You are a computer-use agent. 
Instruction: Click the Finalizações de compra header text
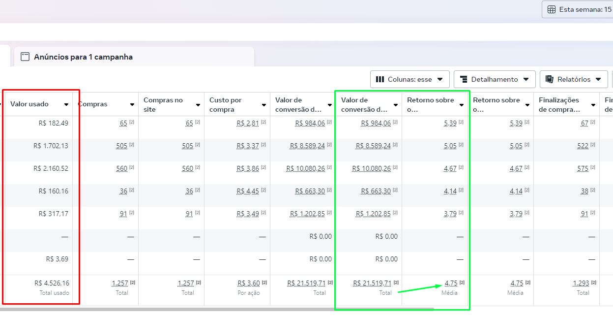[559, 104]
